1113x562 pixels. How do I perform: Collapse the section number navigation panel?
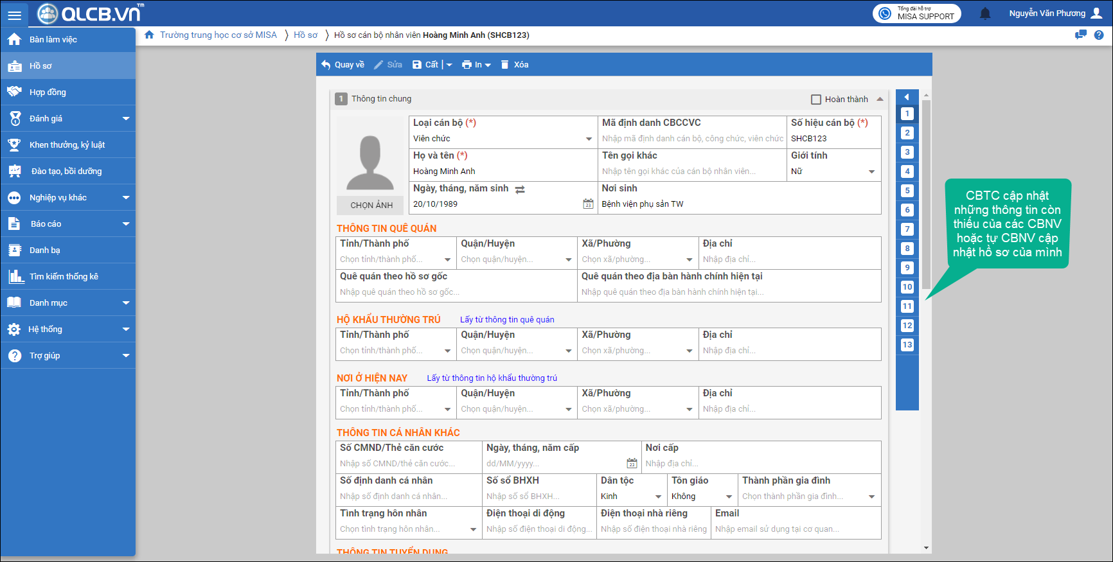click(907, 97)
